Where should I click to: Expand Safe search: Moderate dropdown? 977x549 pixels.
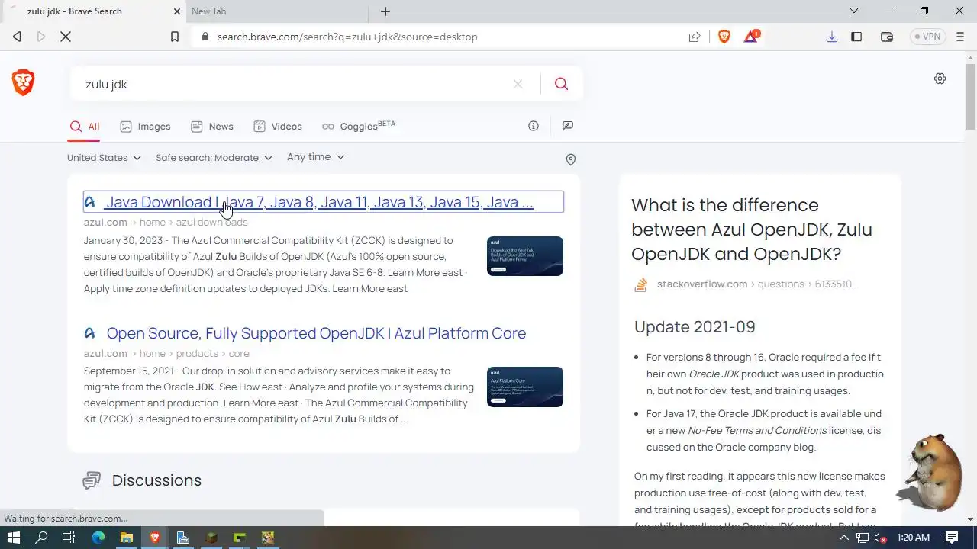tap(214, 158)
